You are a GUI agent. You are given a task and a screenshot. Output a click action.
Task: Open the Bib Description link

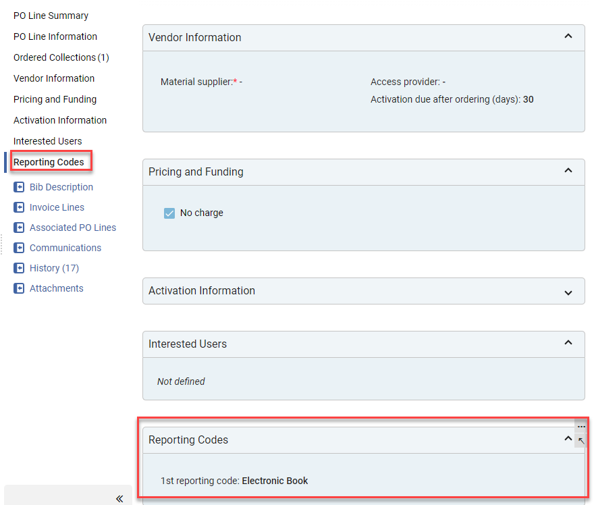click(61, 187)
